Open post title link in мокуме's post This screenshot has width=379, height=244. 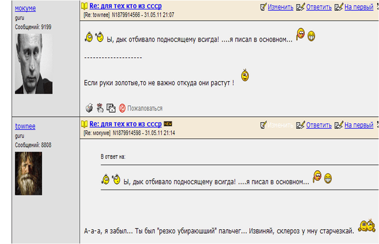126,6
